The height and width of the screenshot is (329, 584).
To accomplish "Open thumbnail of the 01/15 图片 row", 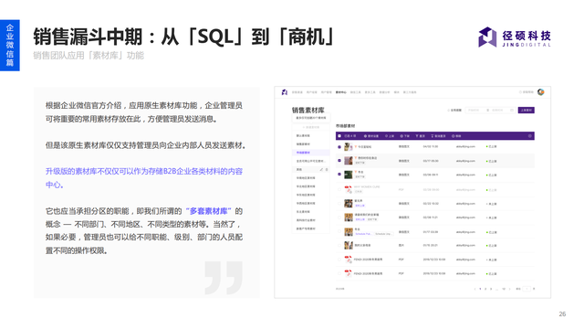I will tap(349, 245).
